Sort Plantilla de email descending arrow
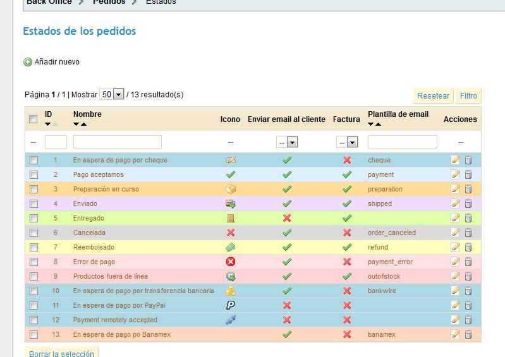The image size is (505, 357). click(x=371, y=124)
